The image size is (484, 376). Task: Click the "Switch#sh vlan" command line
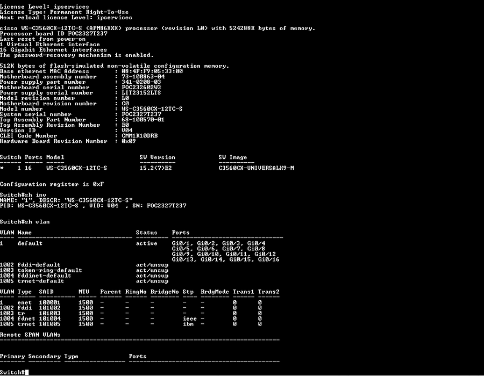point(25,222)
